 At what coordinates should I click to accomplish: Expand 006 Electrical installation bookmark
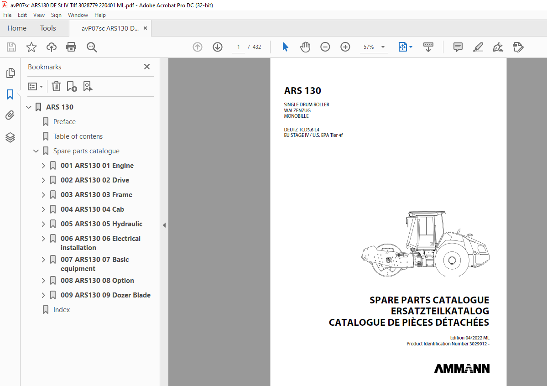[43, 239]
